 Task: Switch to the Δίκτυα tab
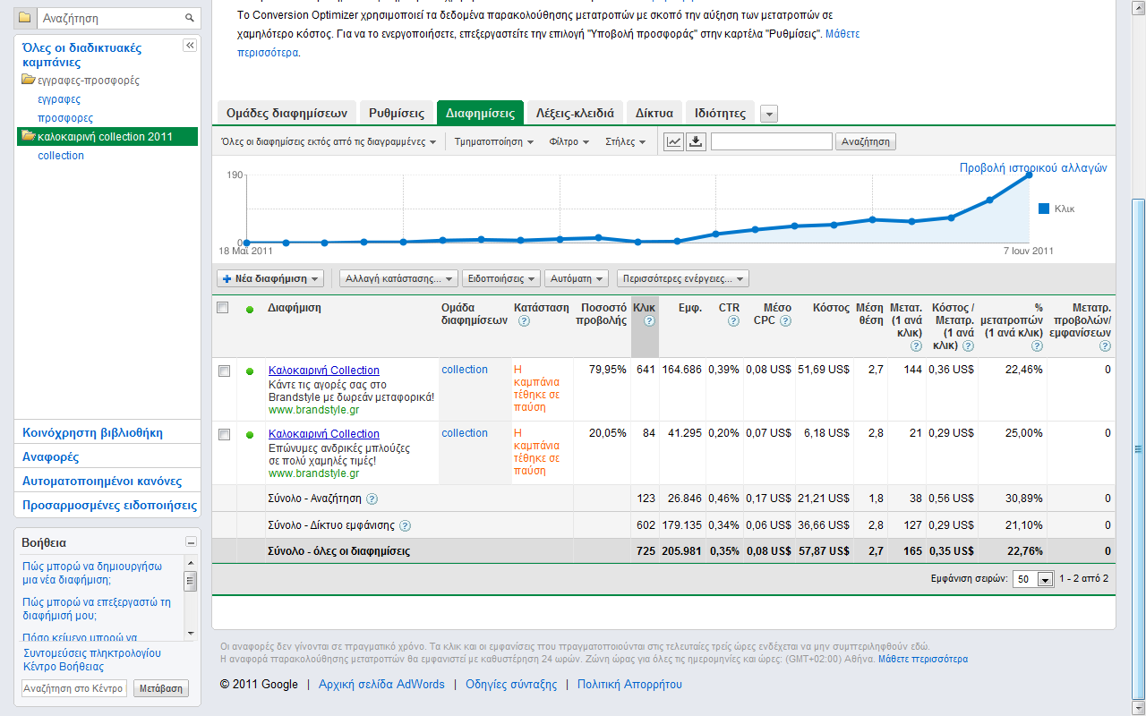(654, 113)
